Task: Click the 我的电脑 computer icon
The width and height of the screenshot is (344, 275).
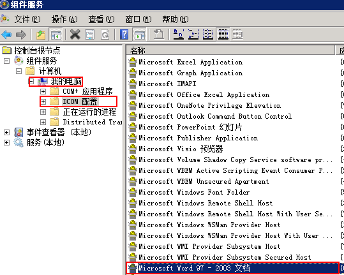Action: click(x=43, y=82)
